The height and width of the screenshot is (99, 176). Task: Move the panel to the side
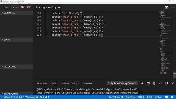tap(166, 83)
